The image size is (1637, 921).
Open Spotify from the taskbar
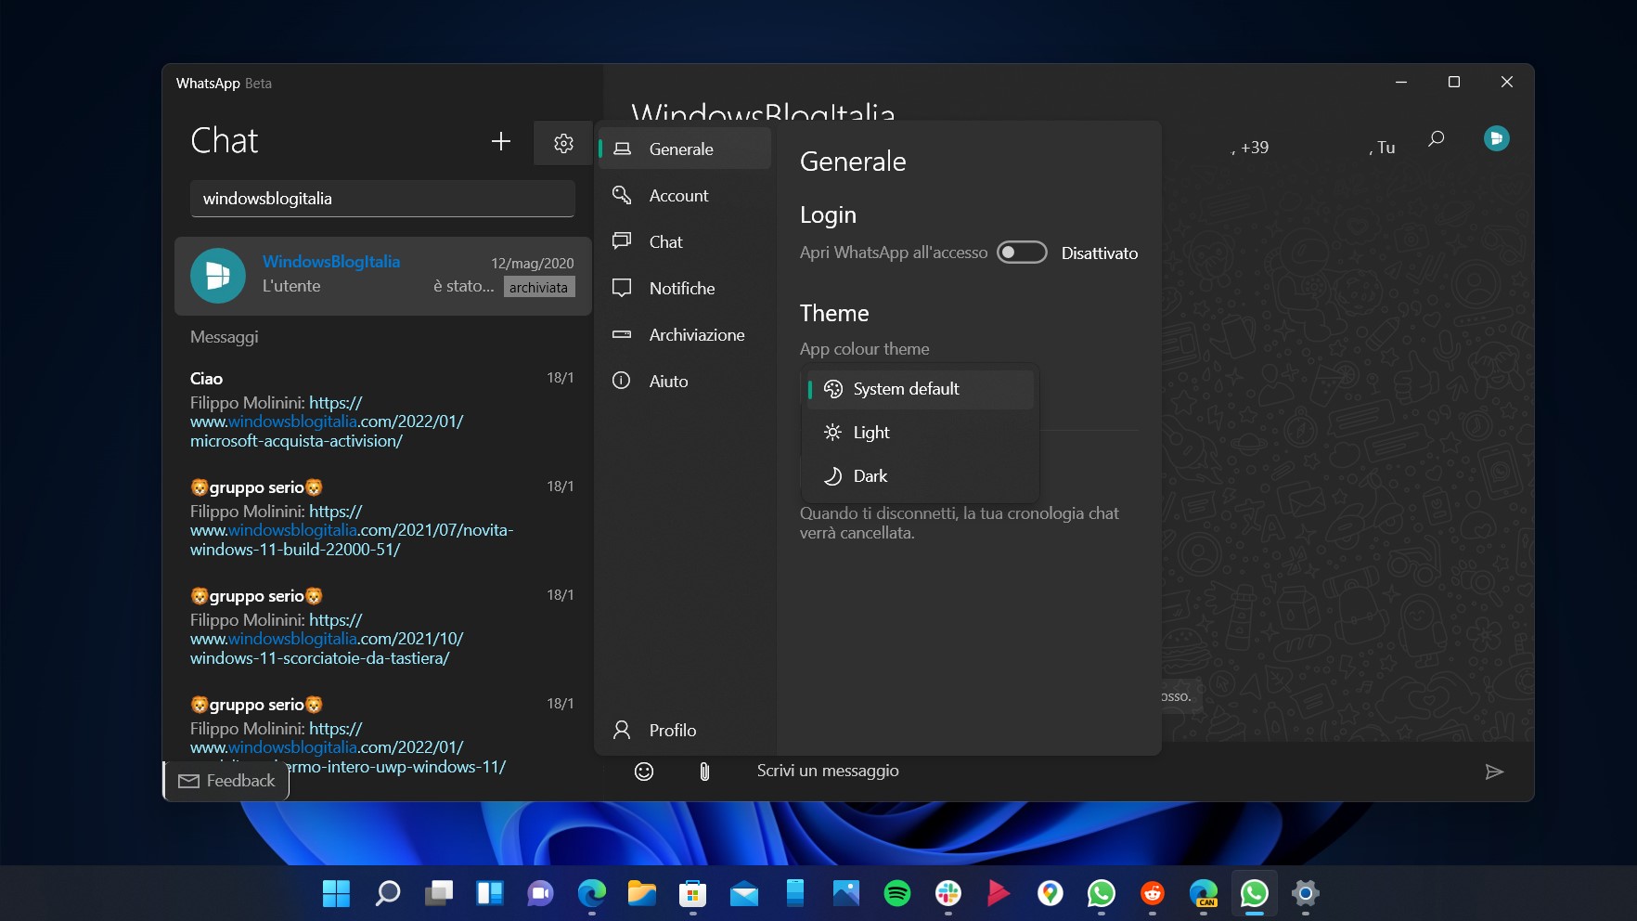(897, 894)
